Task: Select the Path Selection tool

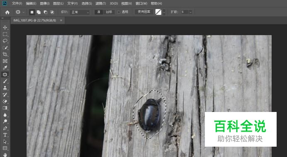Action: 5,141
